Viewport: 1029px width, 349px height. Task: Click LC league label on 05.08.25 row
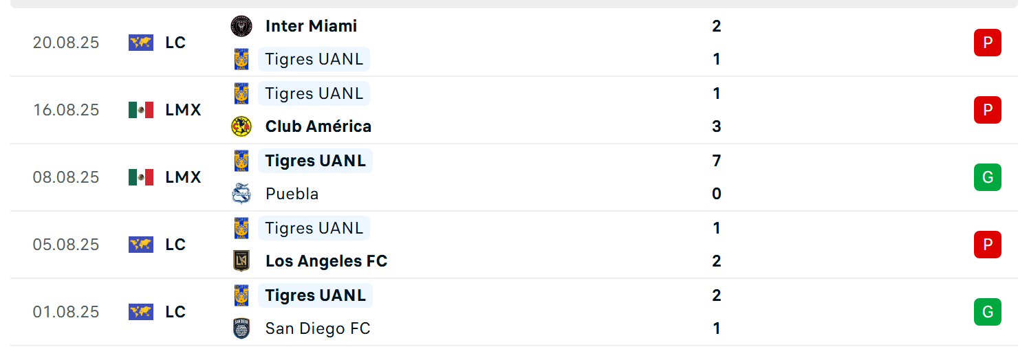175,245
